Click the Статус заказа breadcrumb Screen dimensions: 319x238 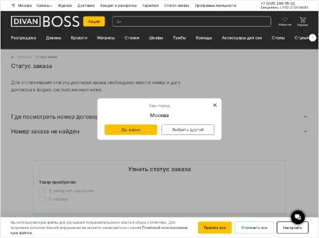[47, 57]
